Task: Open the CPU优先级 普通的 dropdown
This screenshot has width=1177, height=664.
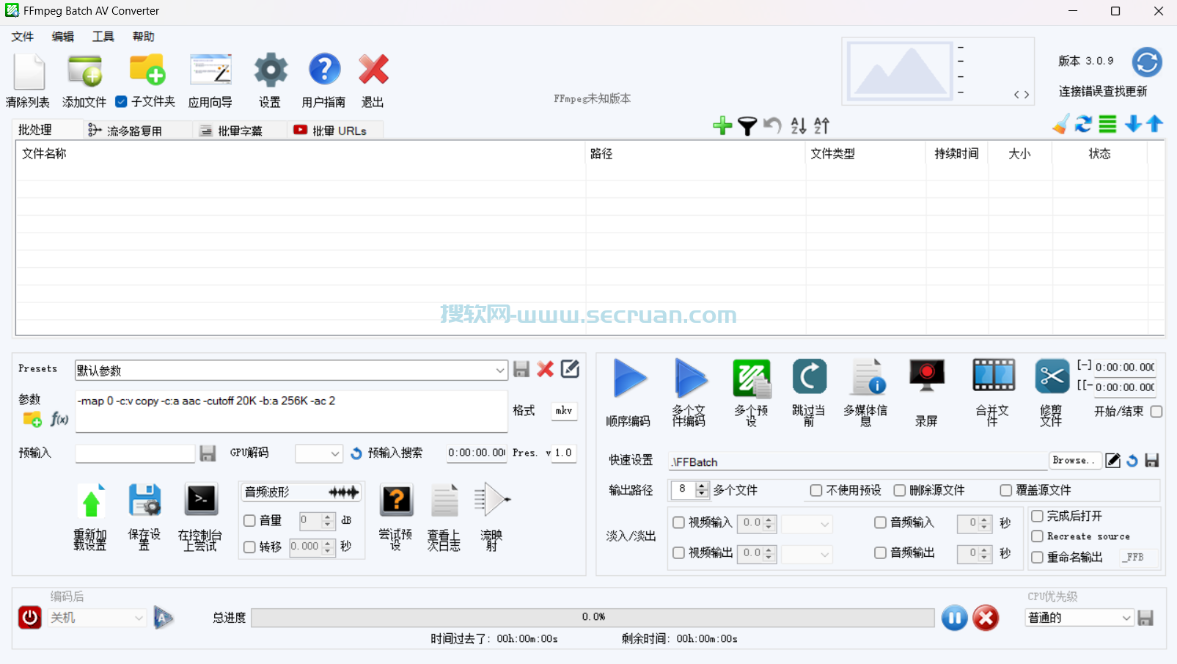Action: coord(1079,618)
